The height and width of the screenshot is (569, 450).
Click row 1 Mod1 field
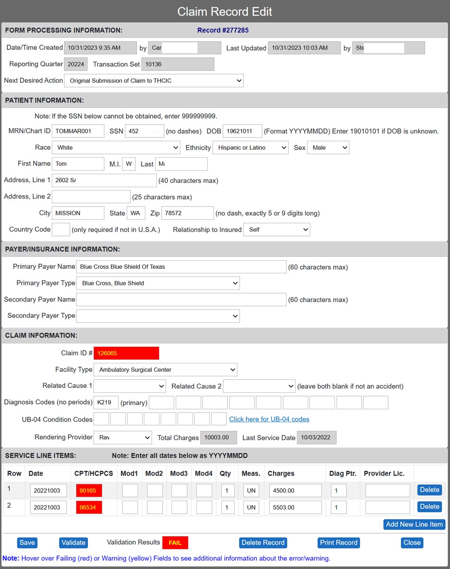130,490
